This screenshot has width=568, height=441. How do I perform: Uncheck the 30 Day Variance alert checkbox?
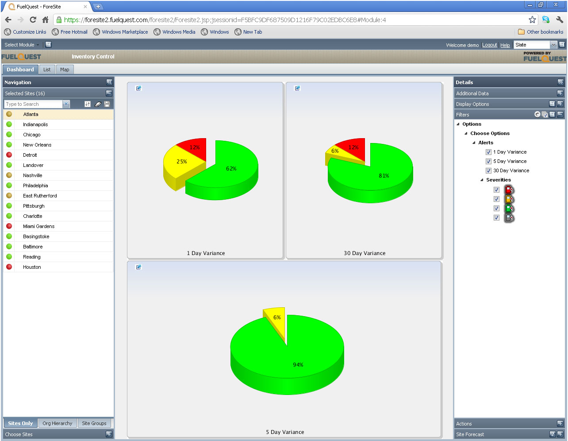pos(488,170)
